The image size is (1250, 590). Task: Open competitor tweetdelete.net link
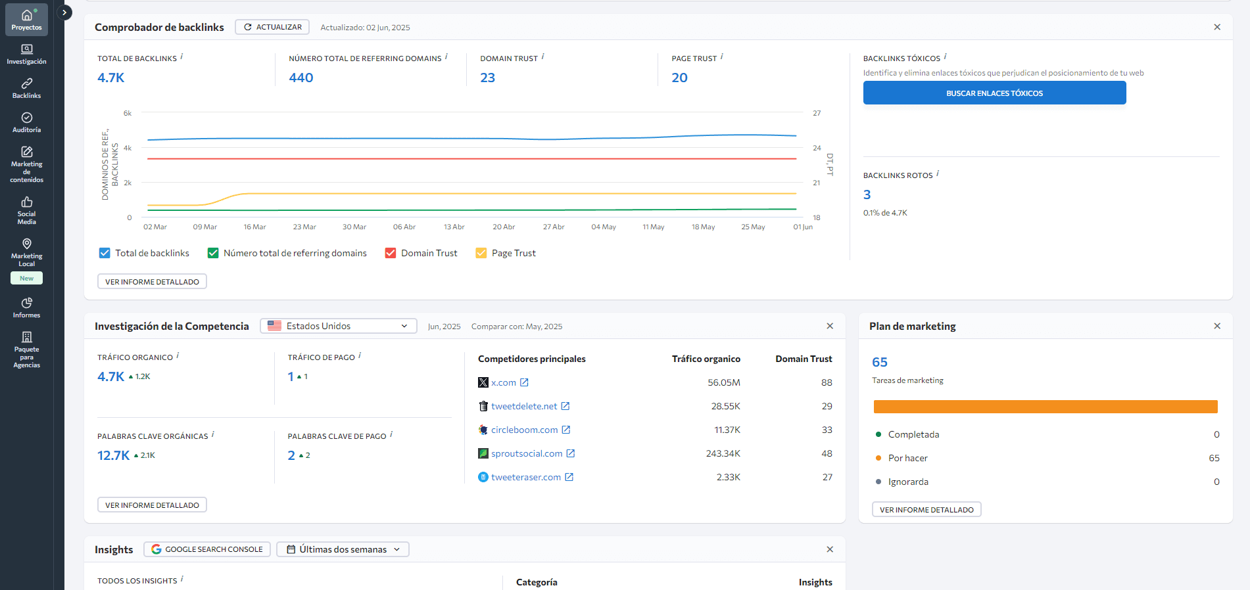[x=524, y=406]
